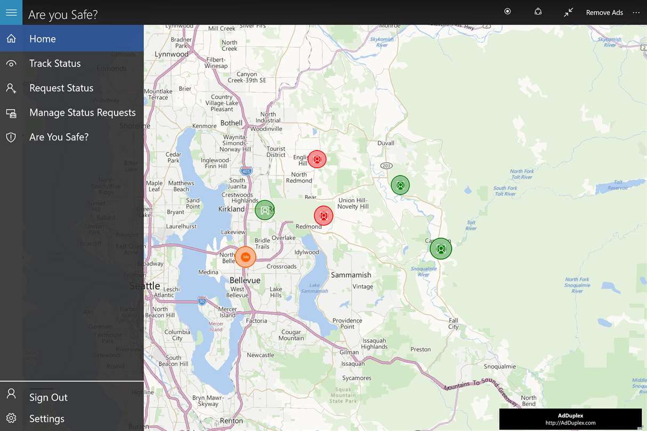The image size is (647, 431).
Task: Select the red contact pin near English Hill
Action: pos(317,159)
